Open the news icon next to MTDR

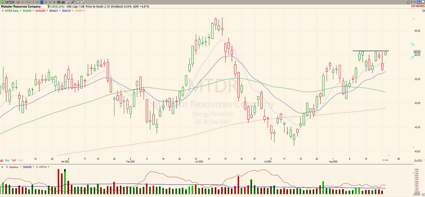(x=18, y=2)
